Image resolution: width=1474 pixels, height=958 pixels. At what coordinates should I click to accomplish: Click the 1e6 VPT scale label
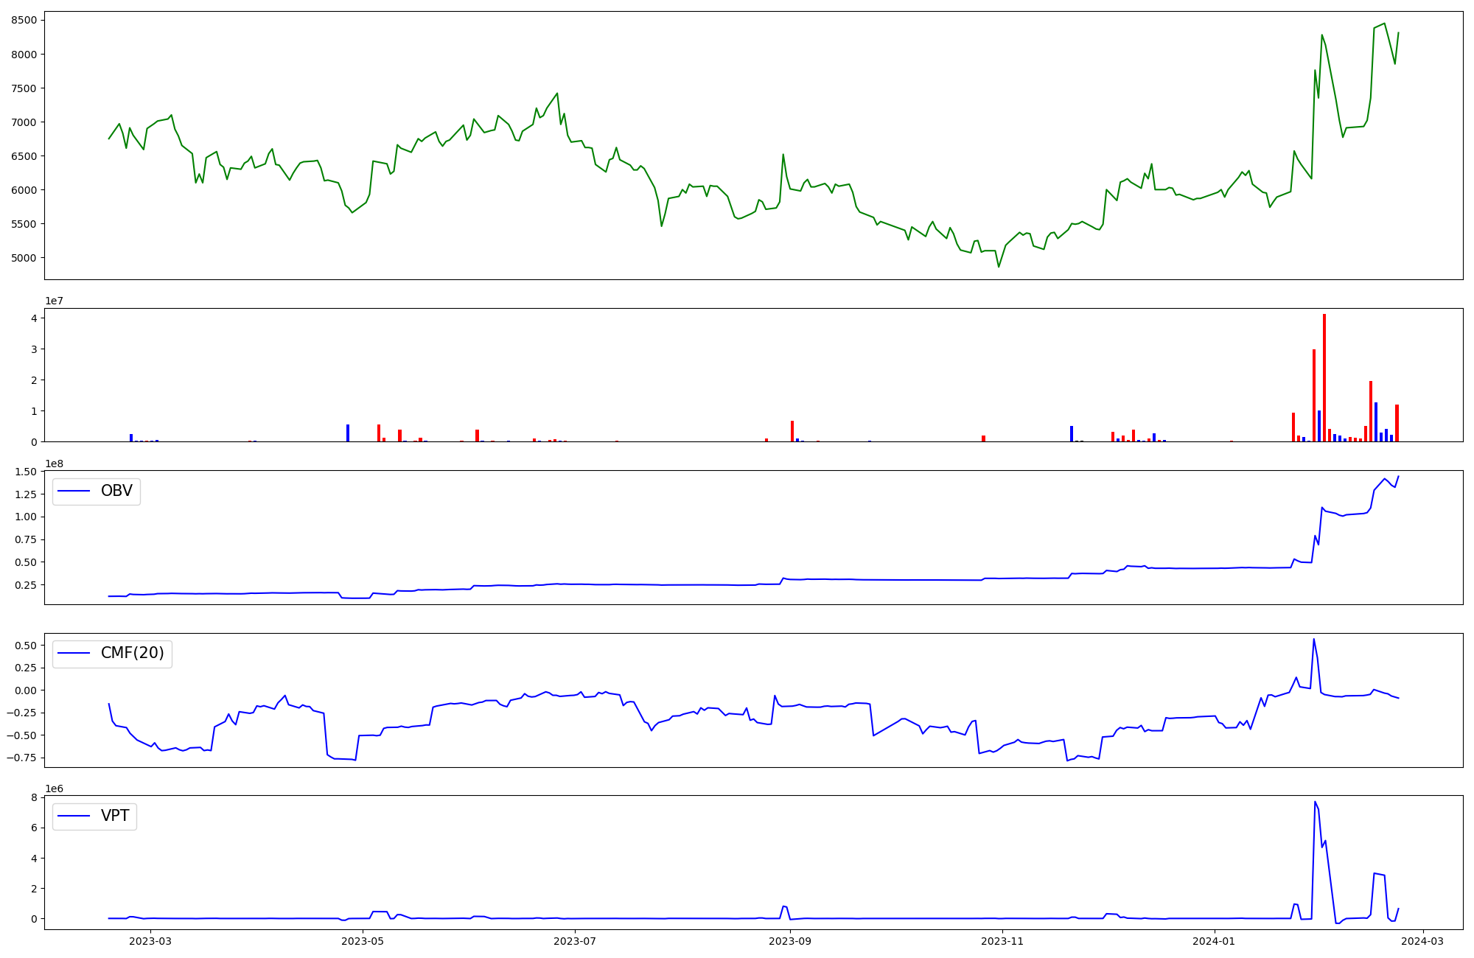54,789
